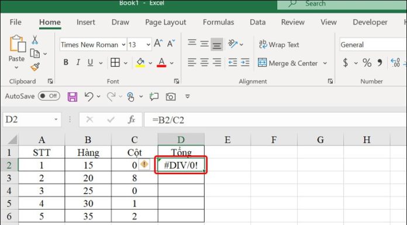The height and width of the screenshot is (225, 407).
Task: Click the error warning icon near C2
Action: (144, 164)
